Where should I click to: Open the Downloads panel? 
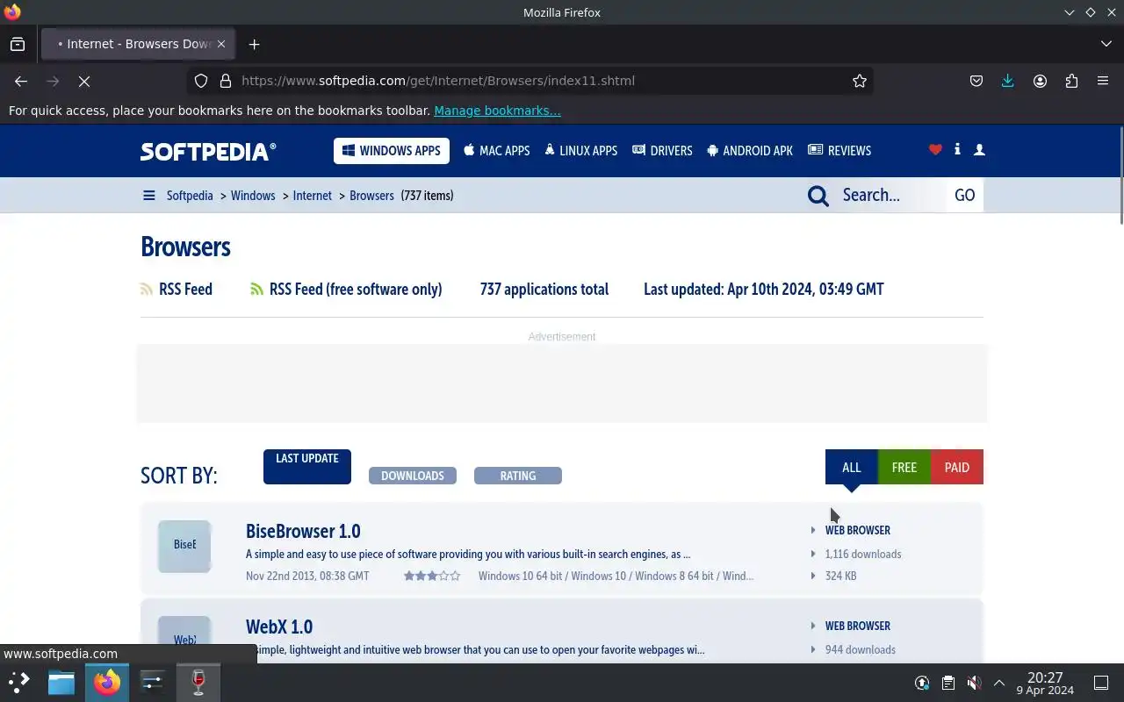[1008, 81]
